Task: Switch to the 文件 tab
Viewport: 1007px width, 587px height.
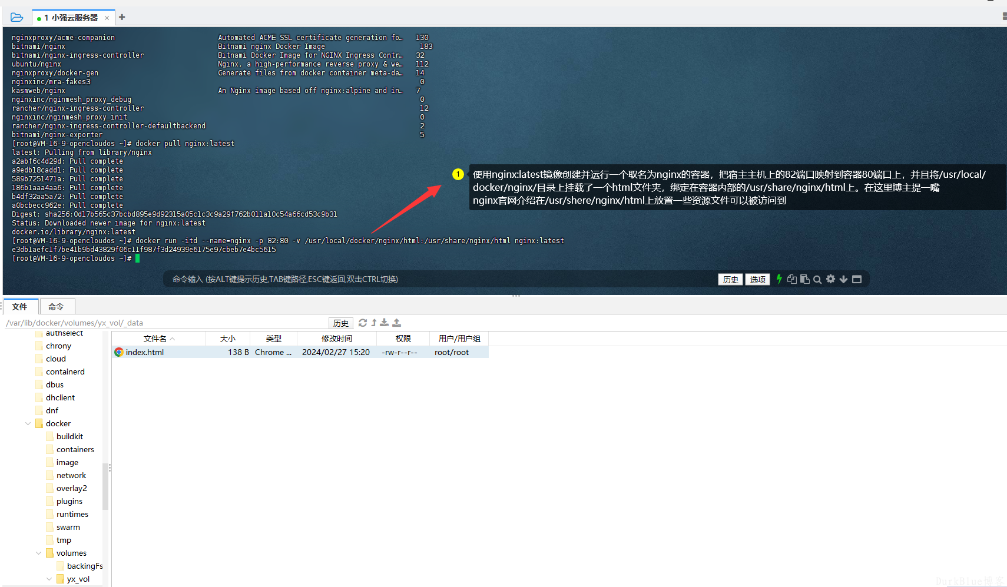Action: pos(19,307)
